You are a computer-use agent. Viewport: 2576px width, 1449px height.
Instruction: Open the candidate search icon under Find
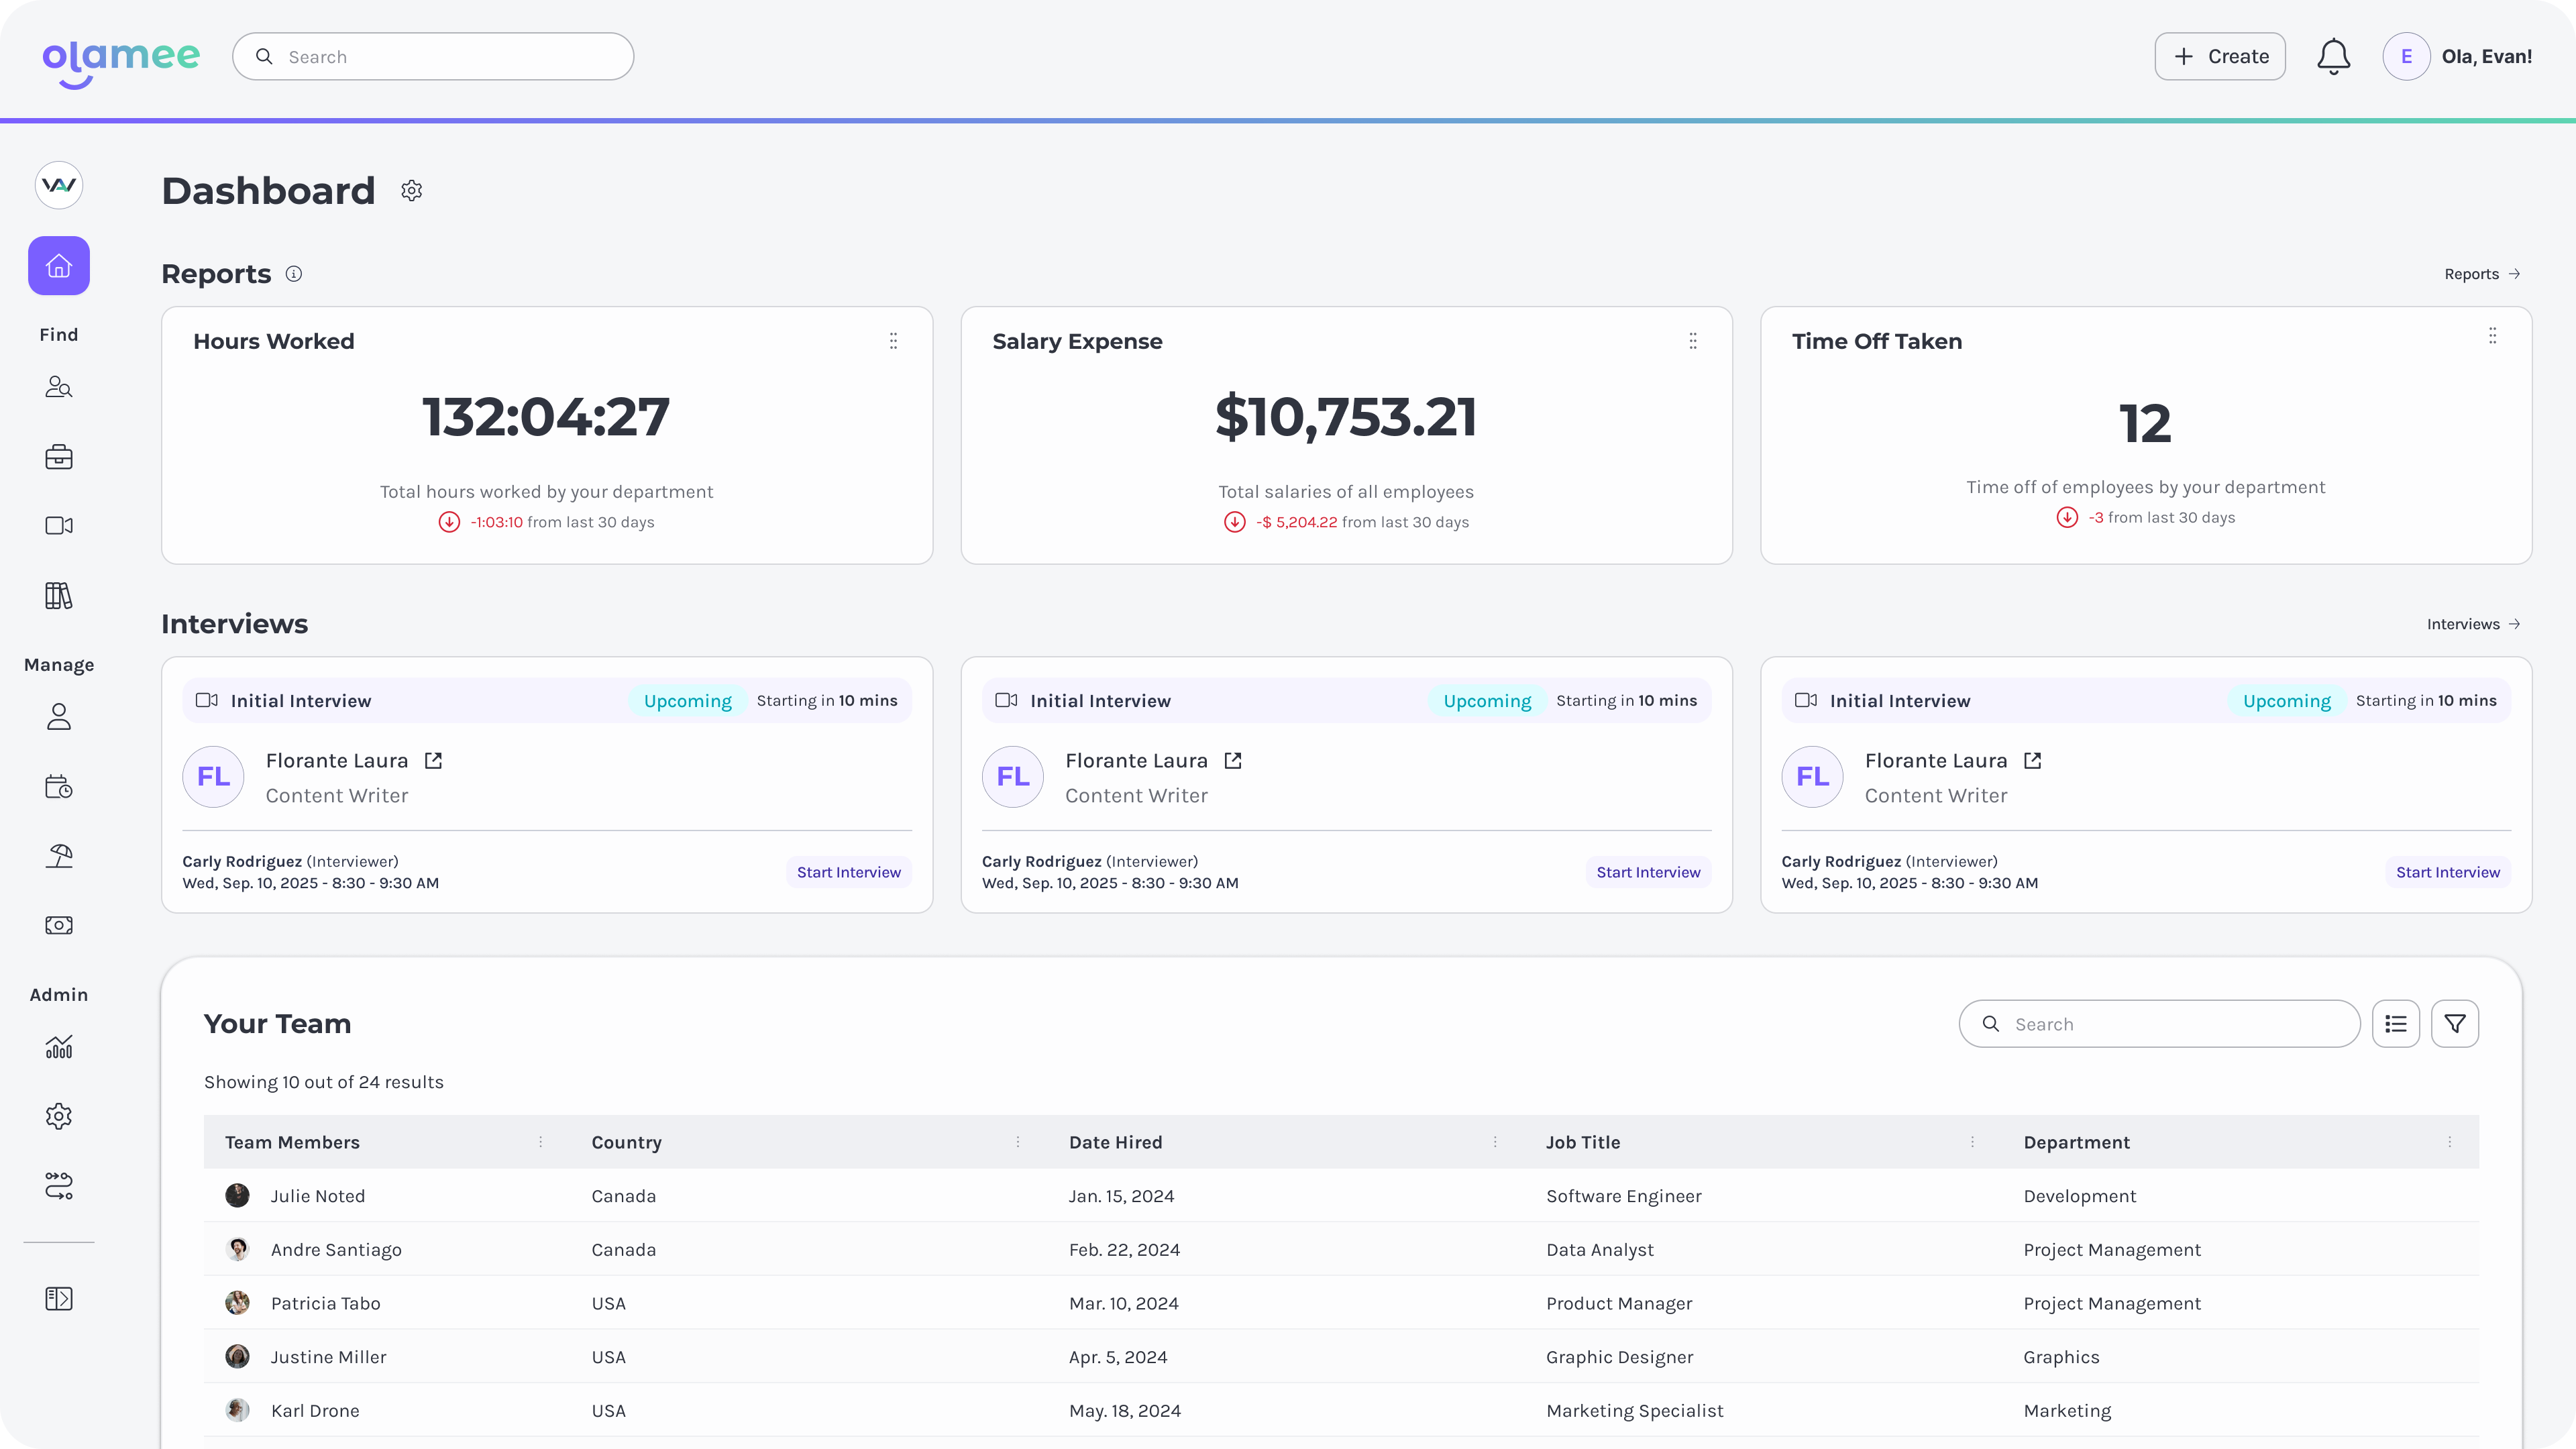pyautogui.click(x=59, y=387)
